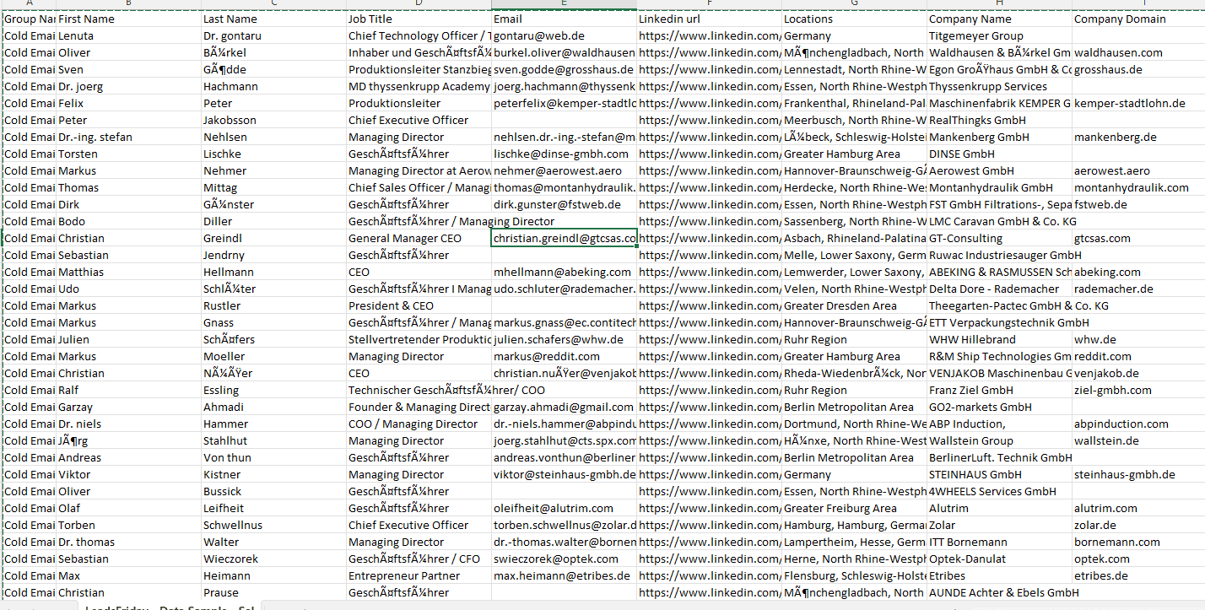
Task: Select "Greater Hamburg Area" in Torsten's row
Action: point(854,154)
